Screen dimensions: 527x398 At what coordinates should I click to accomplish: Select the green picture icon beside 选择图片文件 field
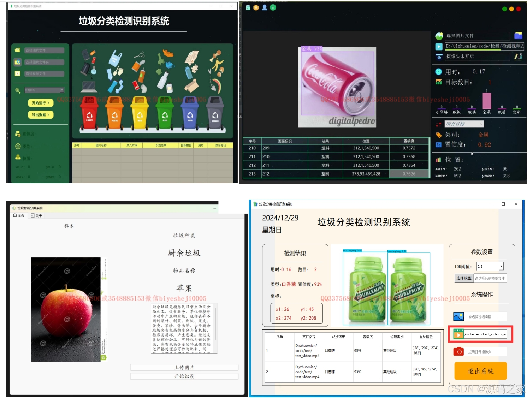[438, 36]
